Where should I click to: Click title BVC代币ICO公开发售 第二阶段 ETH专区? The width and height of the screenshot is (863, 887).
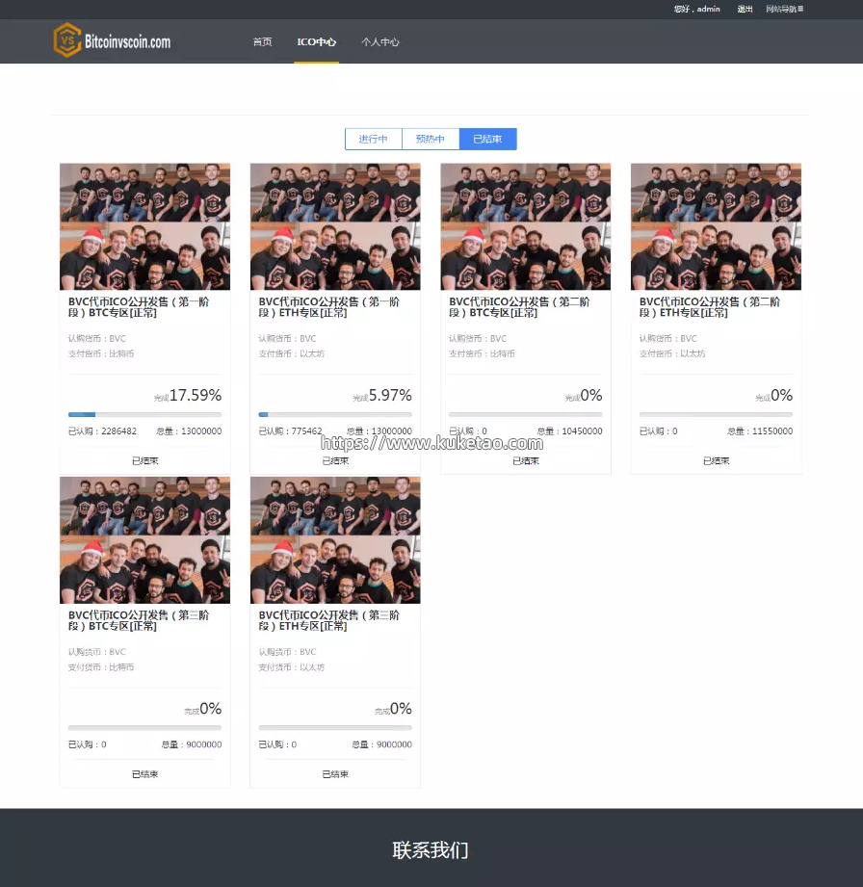click(710, 307)
